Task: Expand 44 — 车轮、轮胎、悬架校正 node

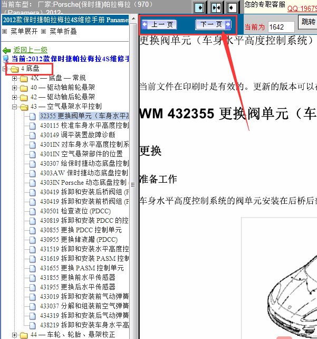Action: coord(14,335)
